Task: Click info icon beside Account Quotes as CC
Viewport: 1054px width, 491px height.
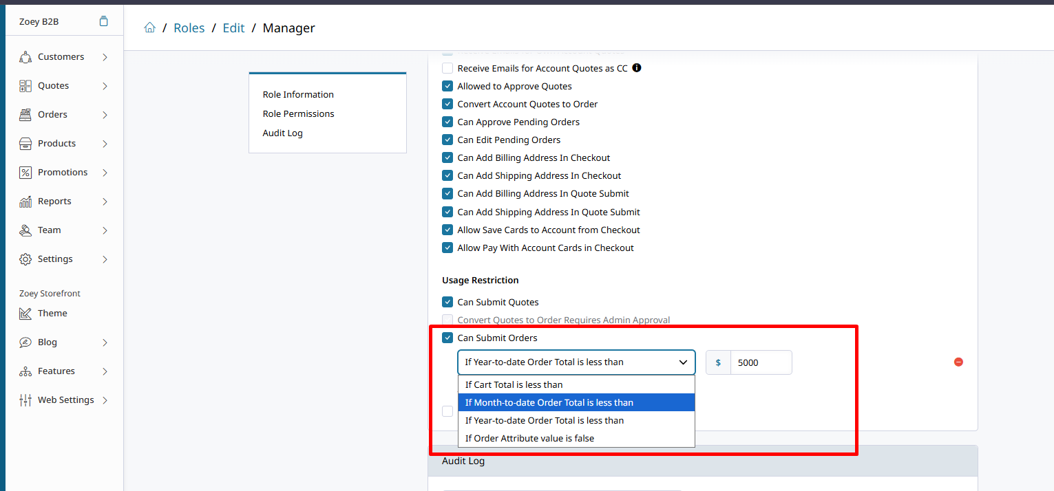Action: point(637,68)
